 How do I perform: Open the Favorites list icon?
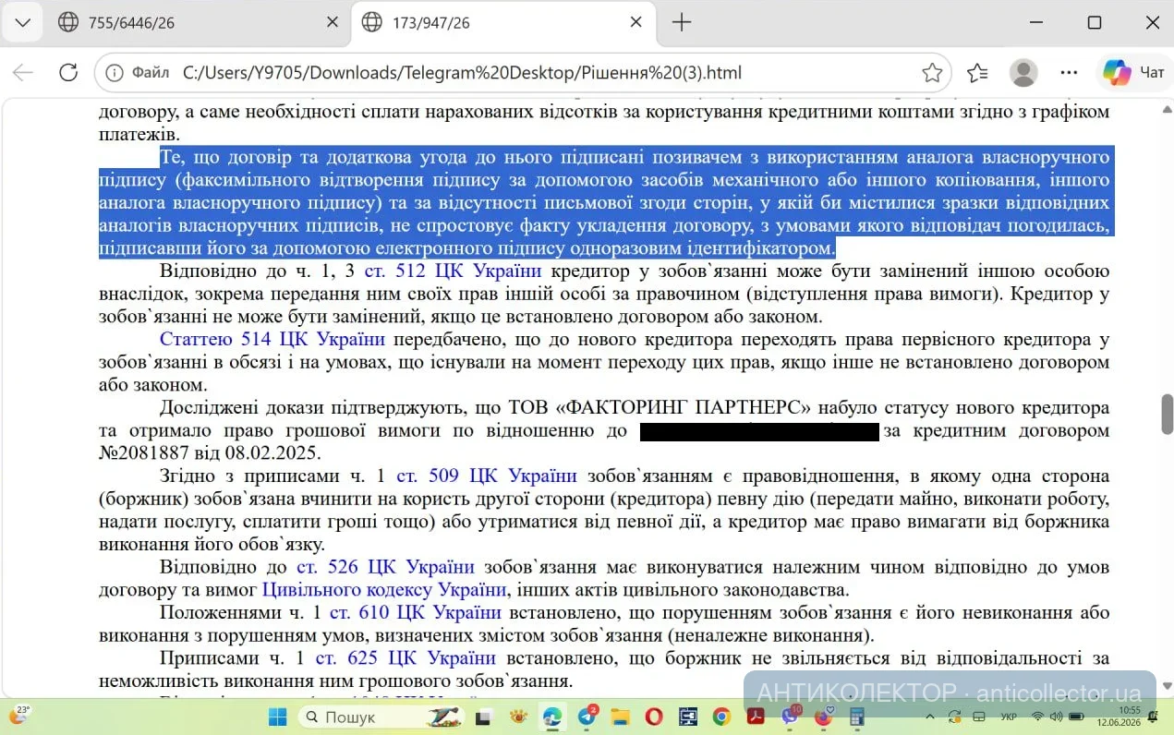click(977, 72)
